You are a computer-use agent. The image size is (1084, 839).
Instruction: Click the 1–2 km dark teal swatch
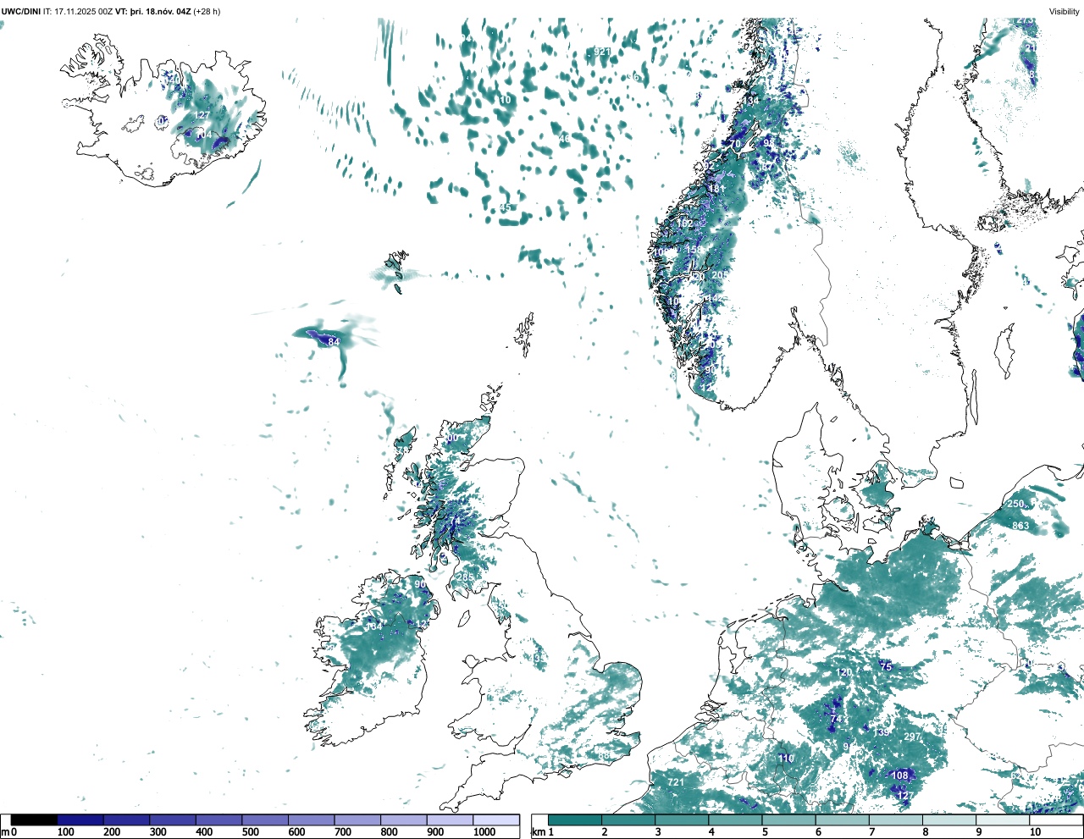[x=575, y=820]
